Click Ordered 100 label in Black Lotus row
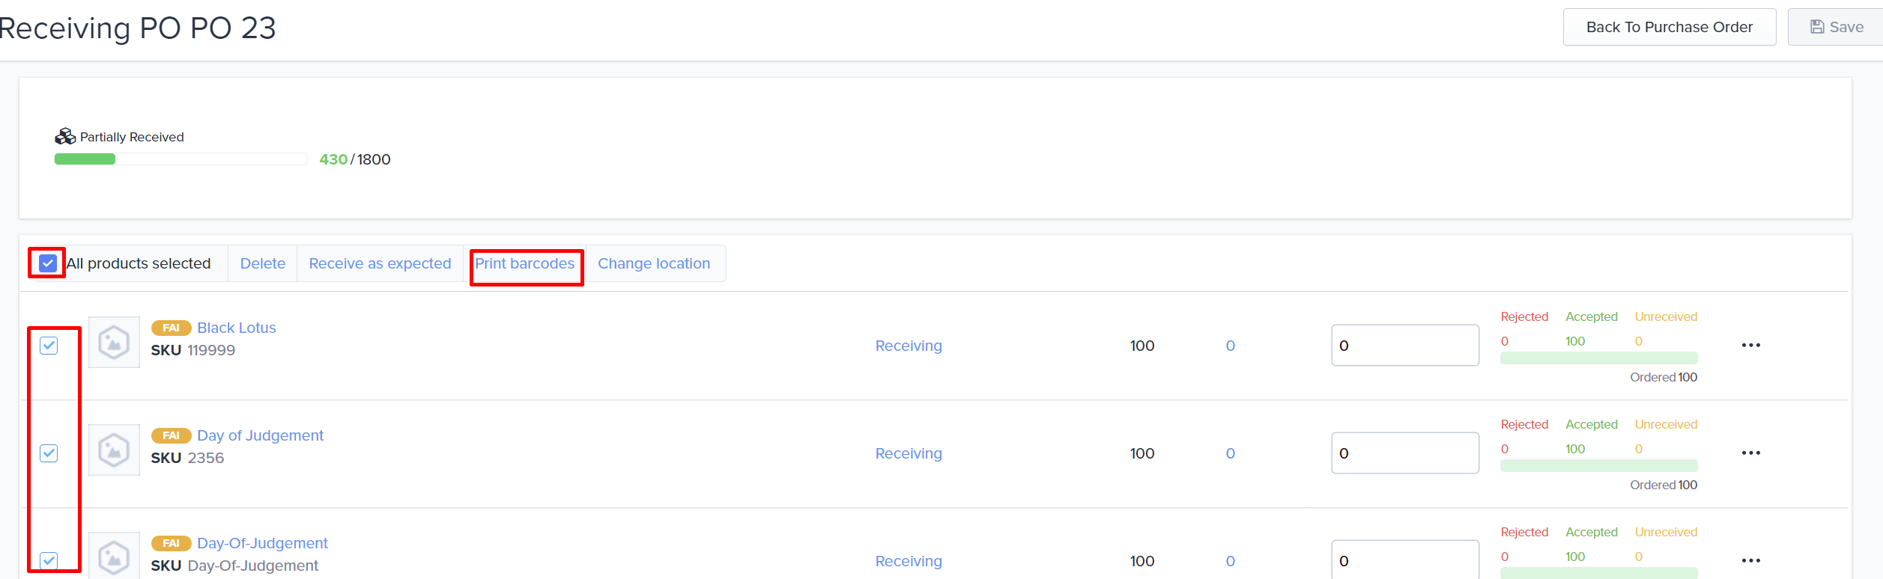This screenshot has height=579, width=1883. 1664,377
